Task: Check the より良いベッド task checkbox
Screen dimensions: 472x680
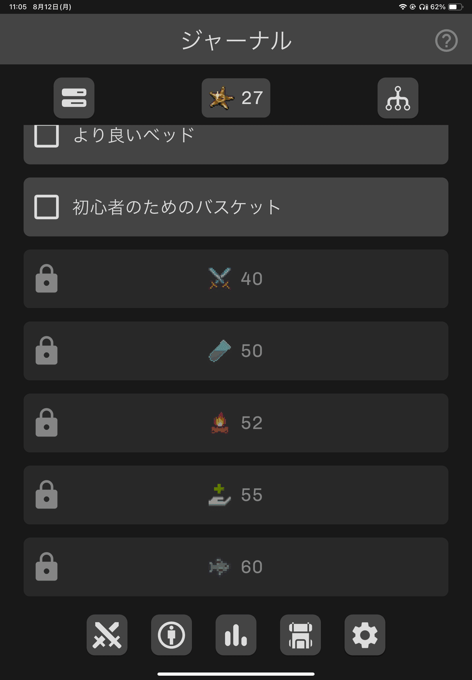Action: [x=46, y=135]
